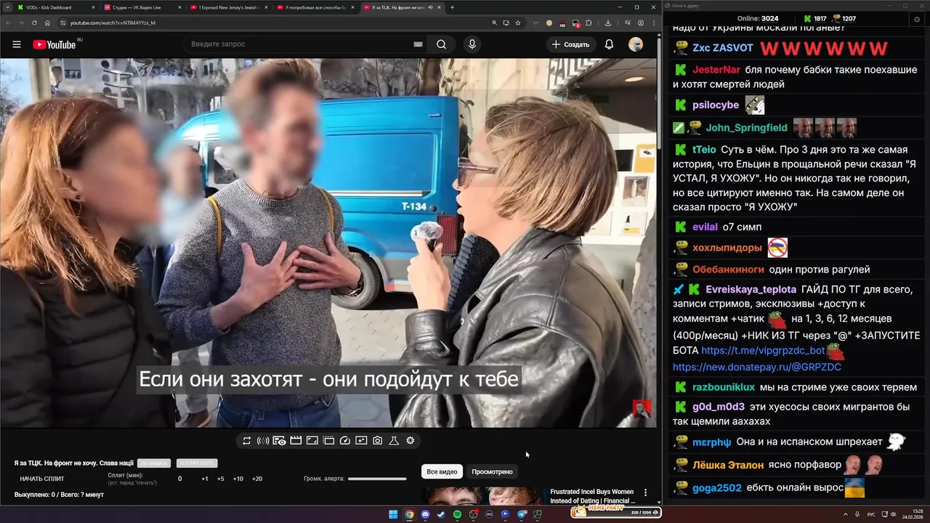Open the Frustrated Incel Buys Women video thumbnail
Image resolution: width=930 pixels, height=523 pixels.
(x=485, y=496)
